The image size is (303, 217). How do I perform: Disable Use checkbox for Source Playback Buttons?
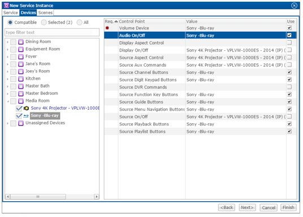coord(289,124)
